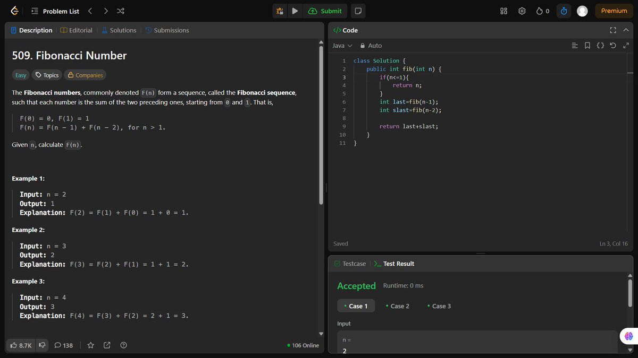Toggle the stopwatch timer icon
Viewport: 638px width, 358px height.
(564, 11)
